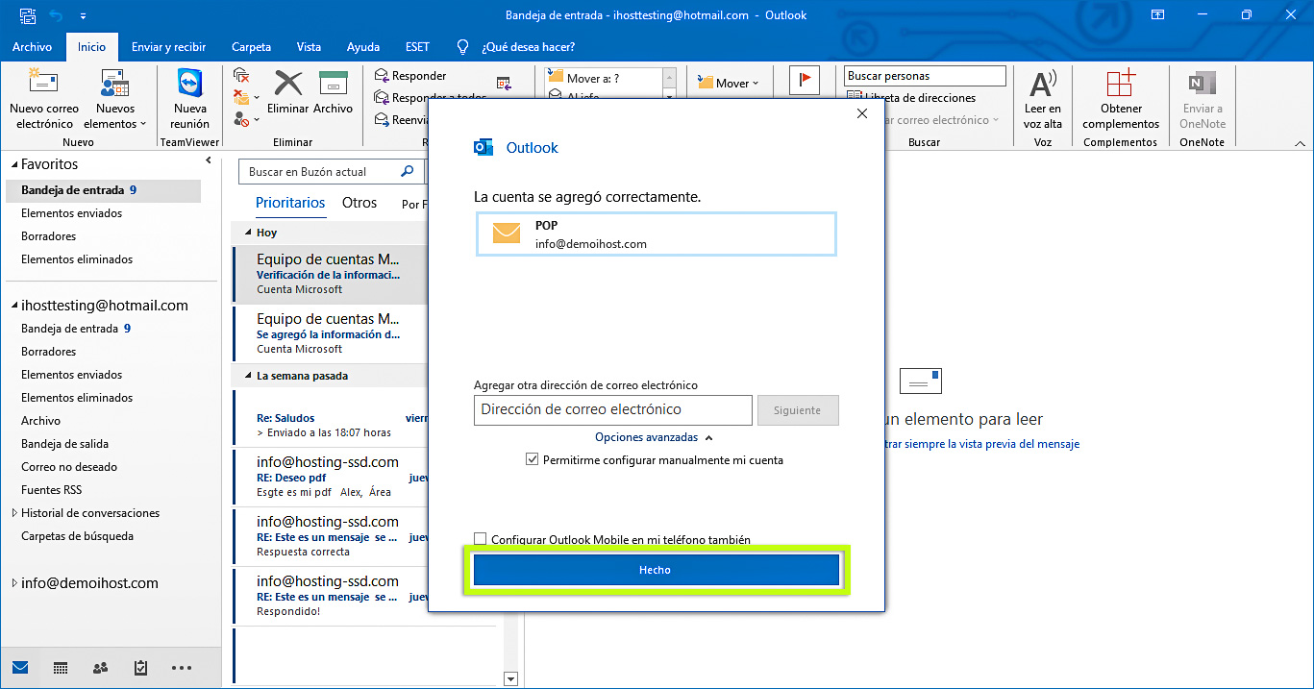The height and width of the screenshot is (689, 1314).
Task: Collapse the ribbon with the chevron
Action: coord(1300,143)
